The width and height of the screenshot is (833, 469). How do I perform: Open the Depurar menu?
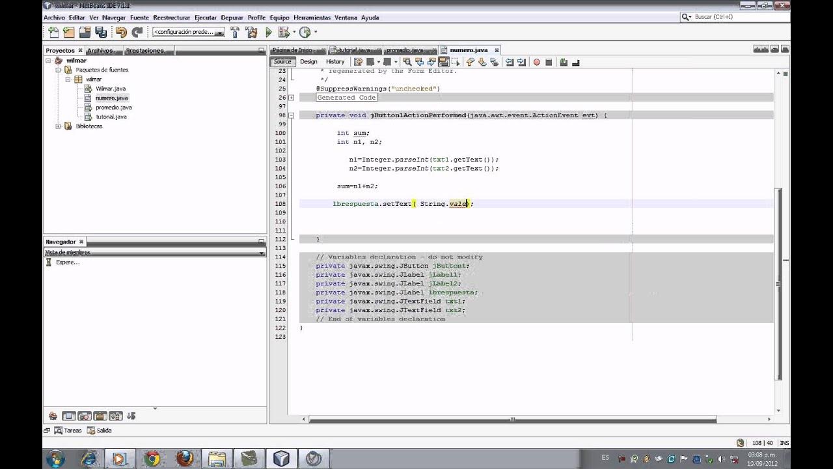tap(232, 18)
